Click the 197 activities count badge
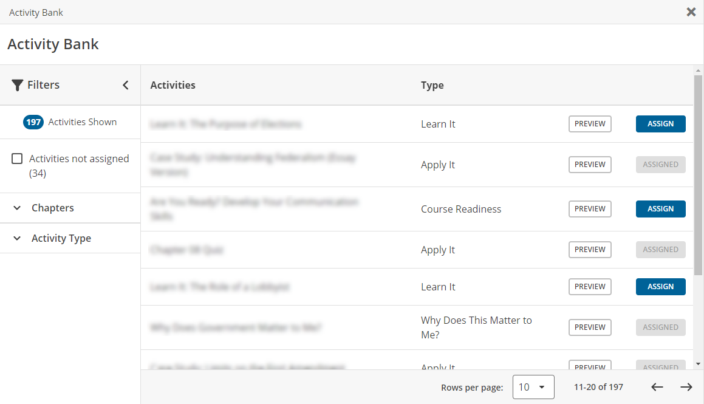This screenshot has width=704, height=404. (x=33, y=122)
